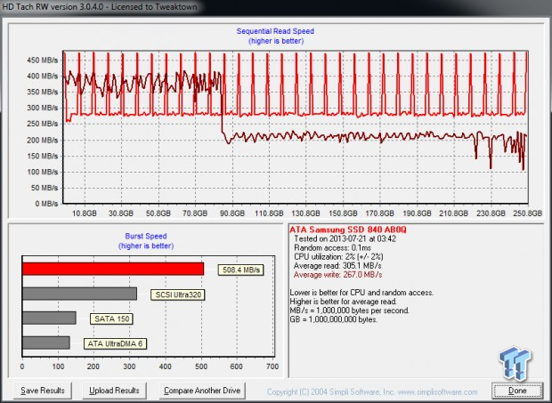Select 'Random access: 0.1ms' text
The width and height of the screenshot is (552, 403).
[332, 247]
